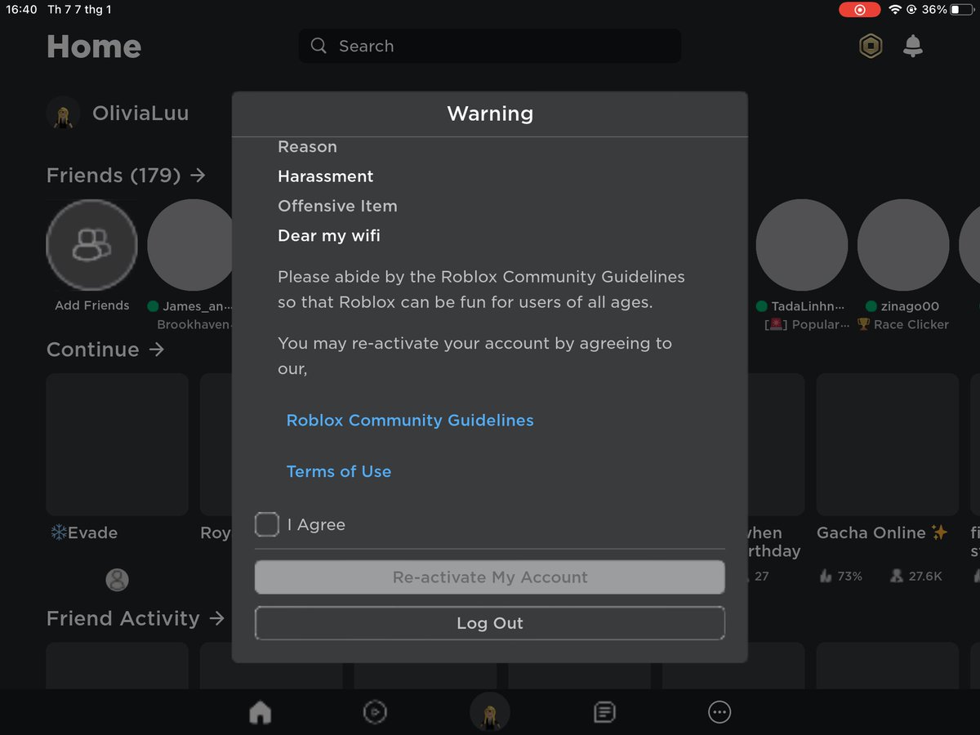This screenshot has height=735, width=980.
Task: Open the Robux icon
Action: (x=871, y=46)
